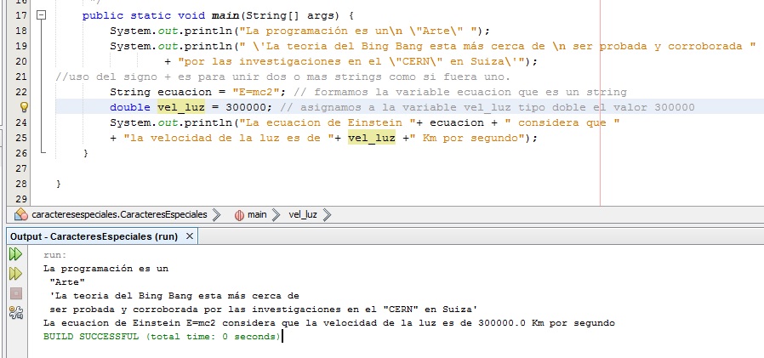Click the highlighted vel_luz variable on line 25
Screen dimensions: 764x358
371,138
